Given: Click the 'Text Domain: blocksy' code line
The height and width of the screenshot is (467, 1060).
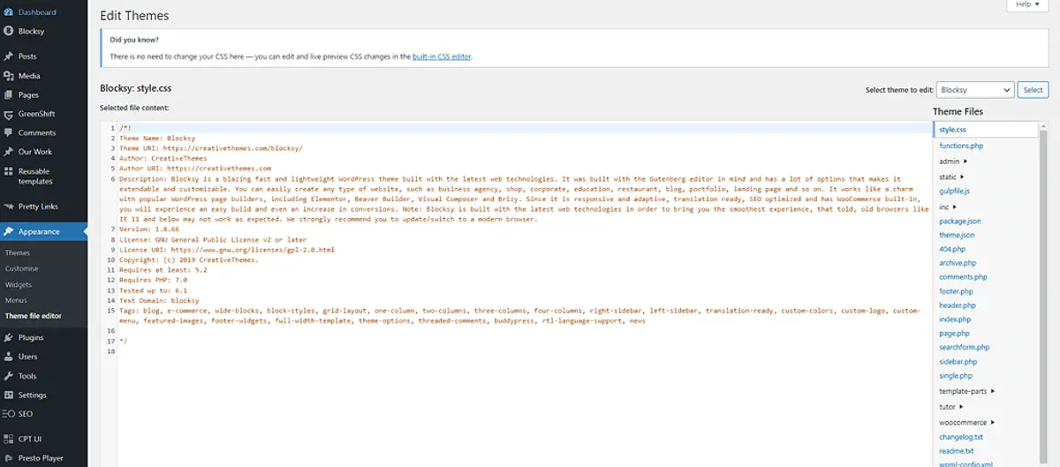Looking at the screenshot, I should coord(159,300).
